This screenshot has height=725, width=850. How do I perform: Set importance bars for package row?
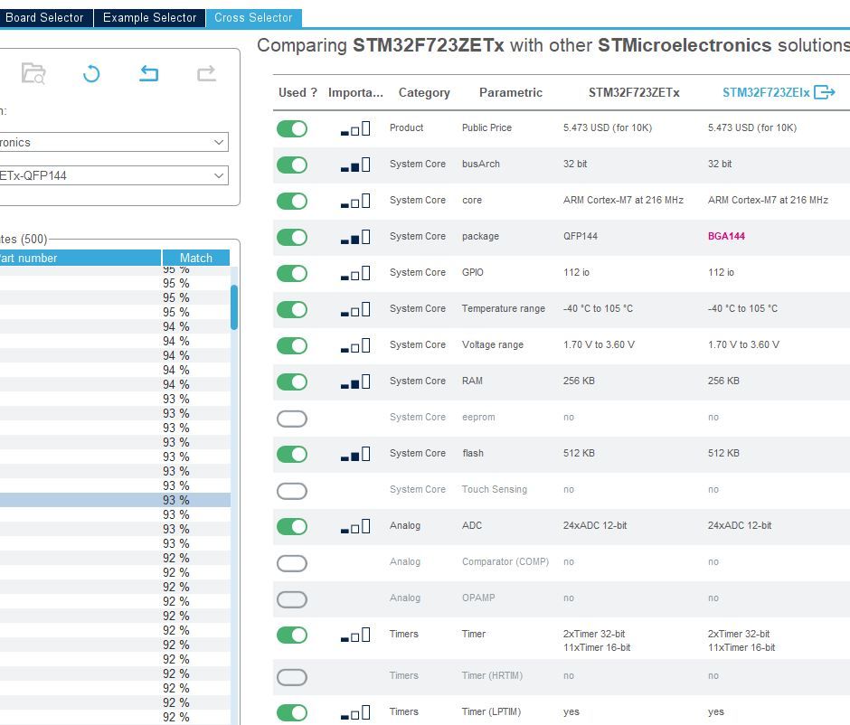[x=355, y=238]
